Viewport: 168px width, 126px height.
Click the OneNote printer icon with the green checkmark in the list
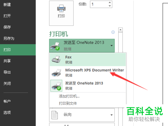(56, 86)
